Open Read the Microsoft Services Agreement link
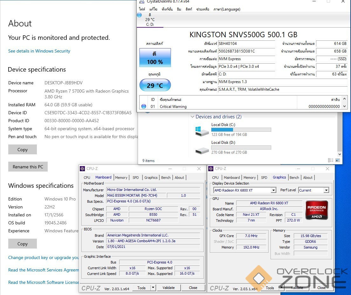The image size is (351, 295). point(44,270)
